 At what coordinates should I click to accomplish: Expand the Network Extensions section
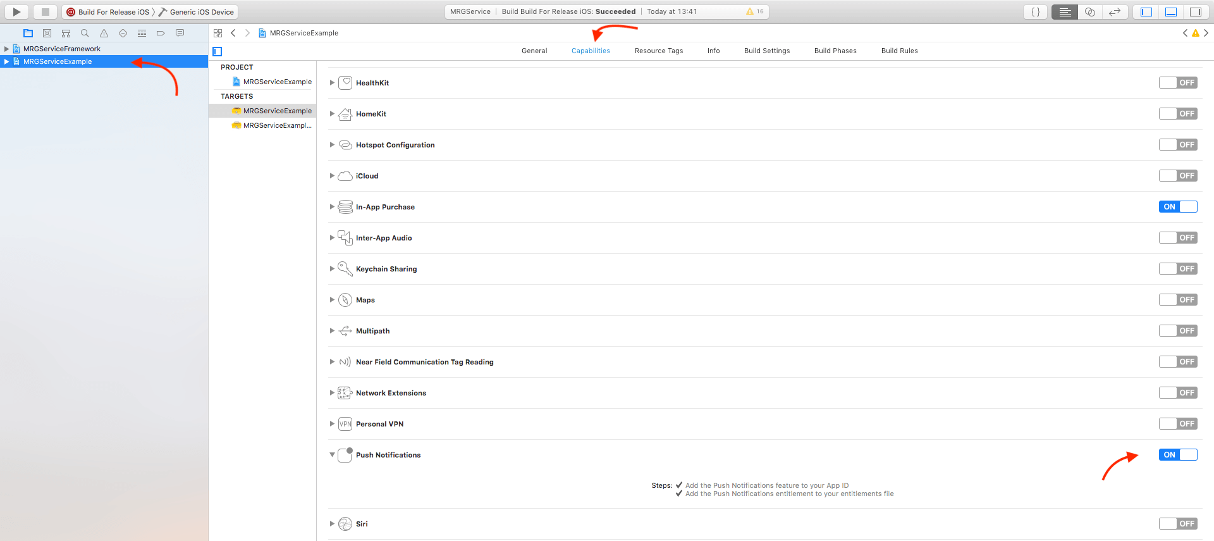click(332, 392)
